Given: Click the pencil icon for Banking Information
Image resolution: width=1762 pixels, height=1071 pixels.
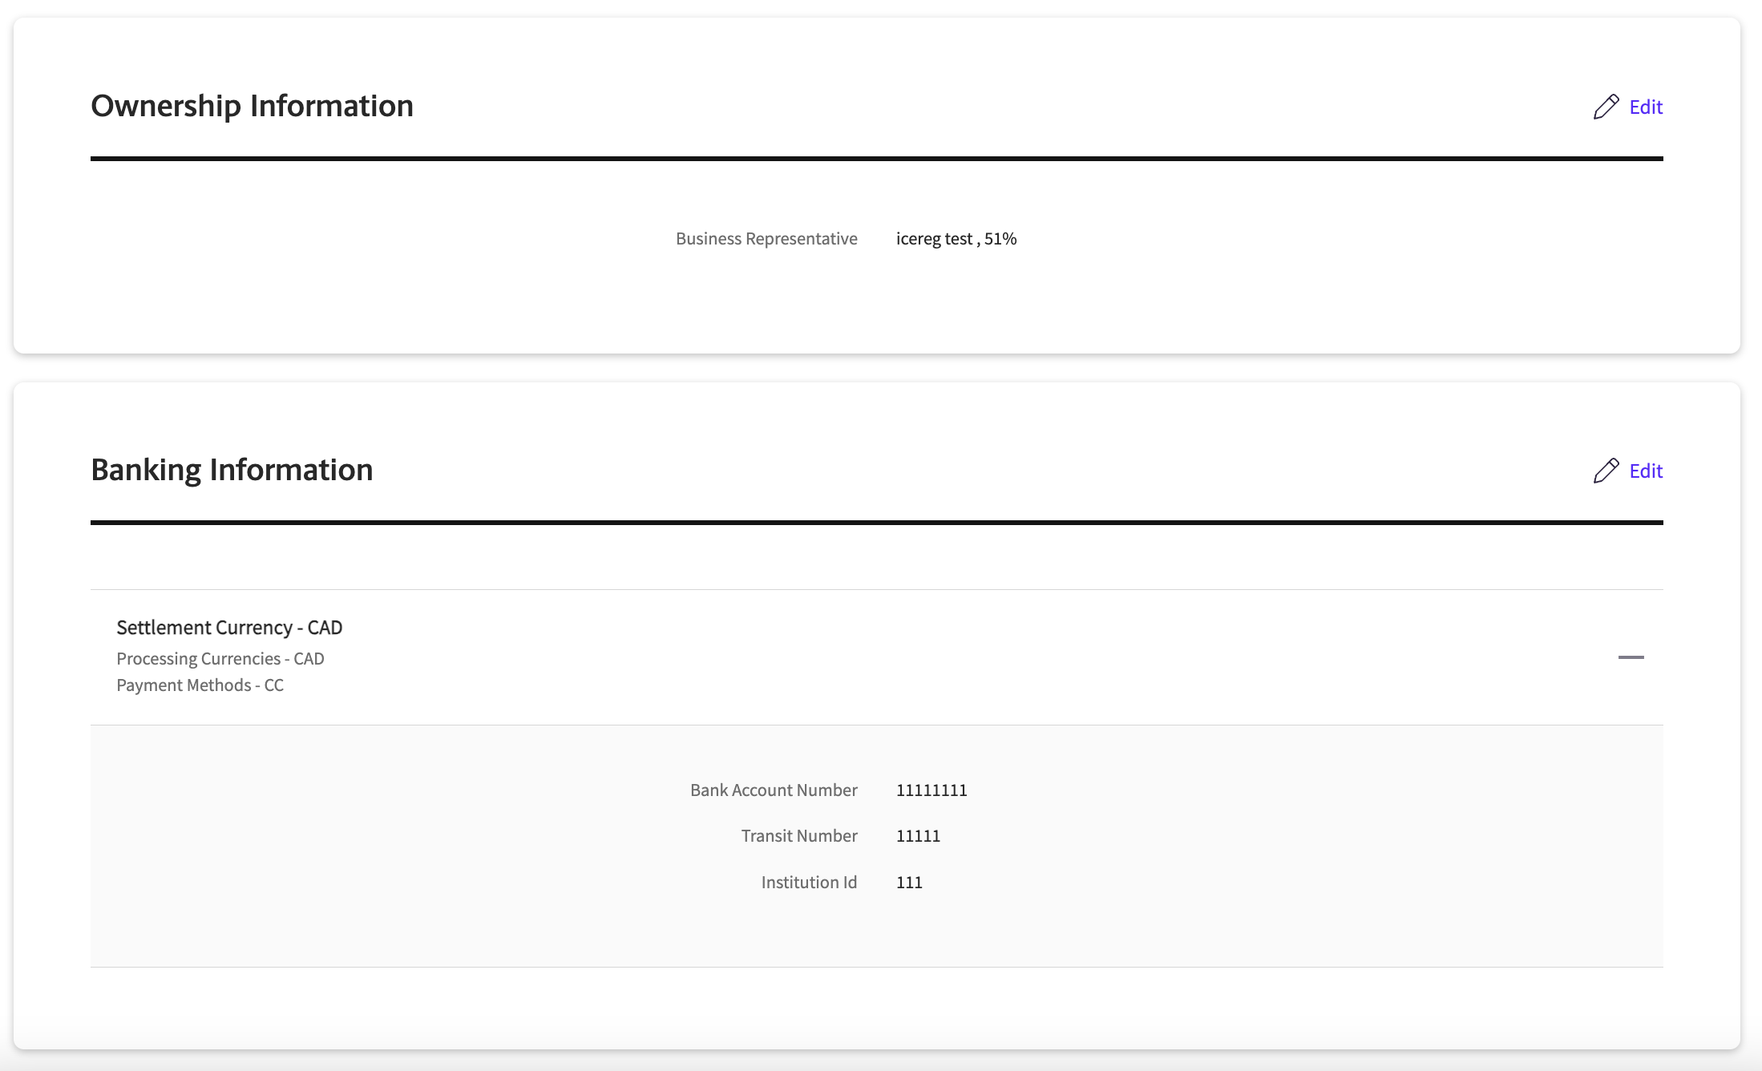Looking at the screenshot, I should 1606,471.
